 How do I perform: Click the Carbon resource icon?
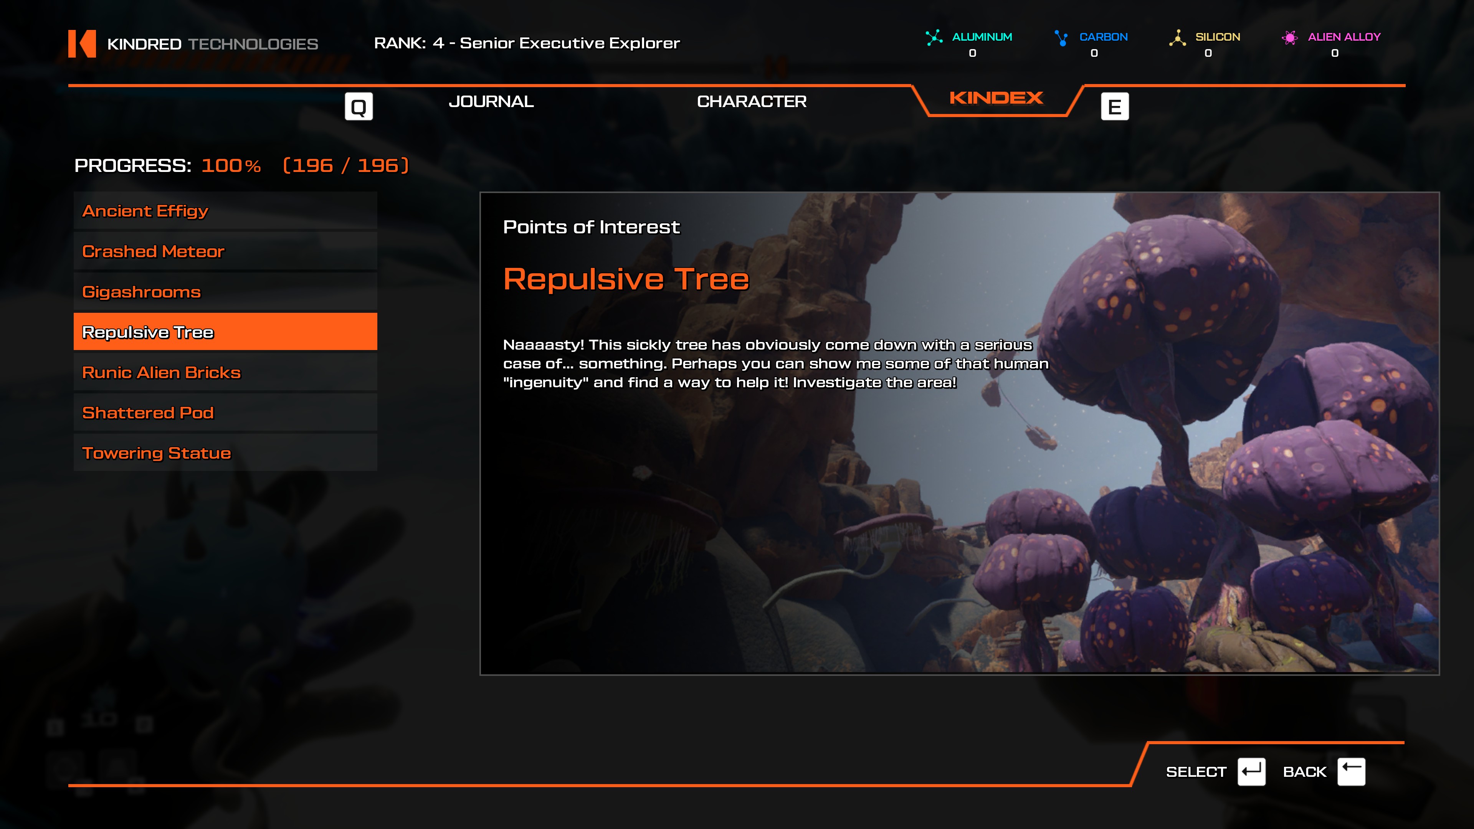[1061, 38]
